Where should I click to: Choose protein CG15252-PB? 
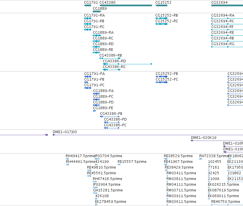(x=167, y=74)
